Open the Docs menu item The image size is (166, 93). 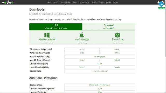point(75,2)
